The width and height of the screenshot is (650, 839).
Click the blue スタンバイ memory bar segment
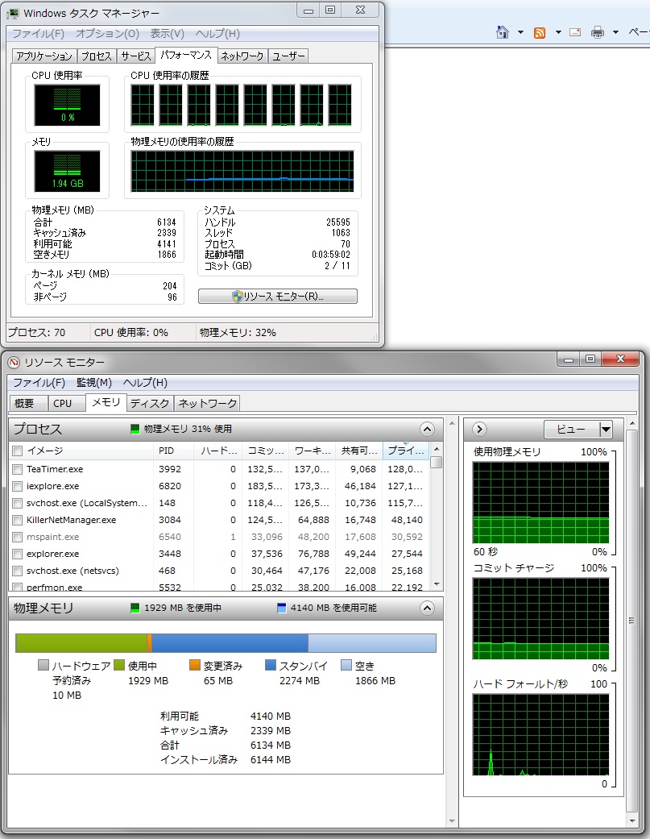click(230, 643)
